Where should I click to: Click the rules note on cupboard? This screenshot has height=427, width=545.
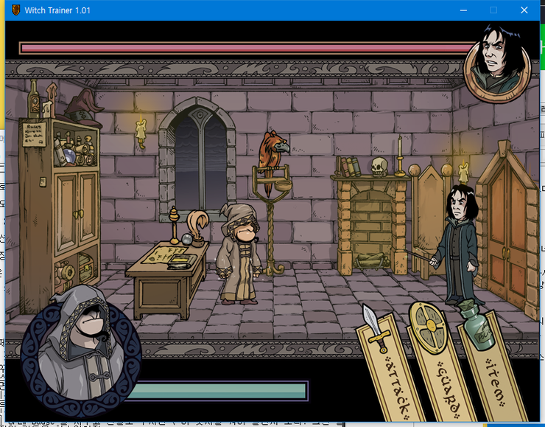click(35, 134)
